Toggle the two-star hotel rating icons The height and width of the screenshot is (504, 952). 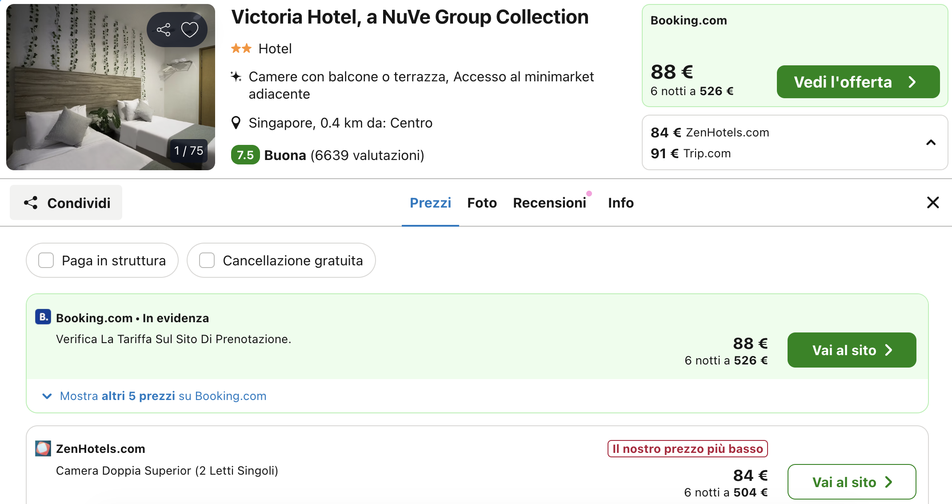242,48
